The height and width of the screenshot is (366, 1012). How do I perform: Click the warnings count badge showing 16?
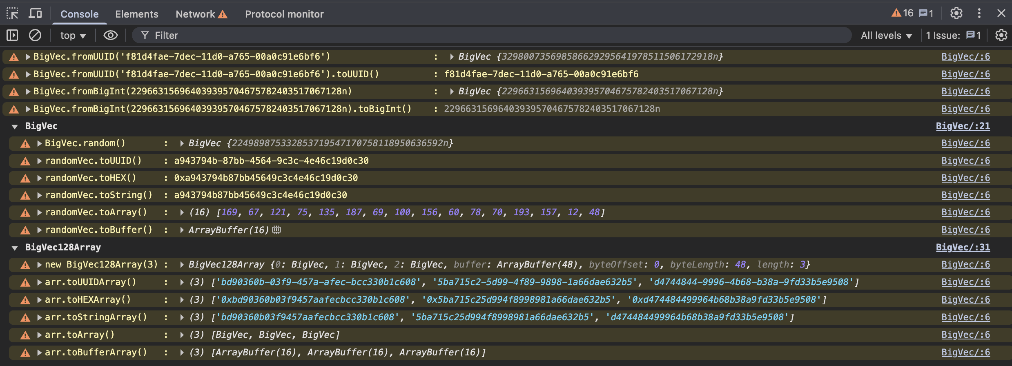[x=902, y=13]
